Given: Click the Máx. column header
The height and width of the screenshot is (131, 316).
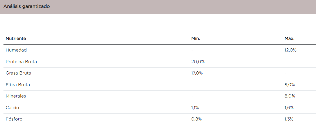Looking at the screenshot, I should 290,38.
